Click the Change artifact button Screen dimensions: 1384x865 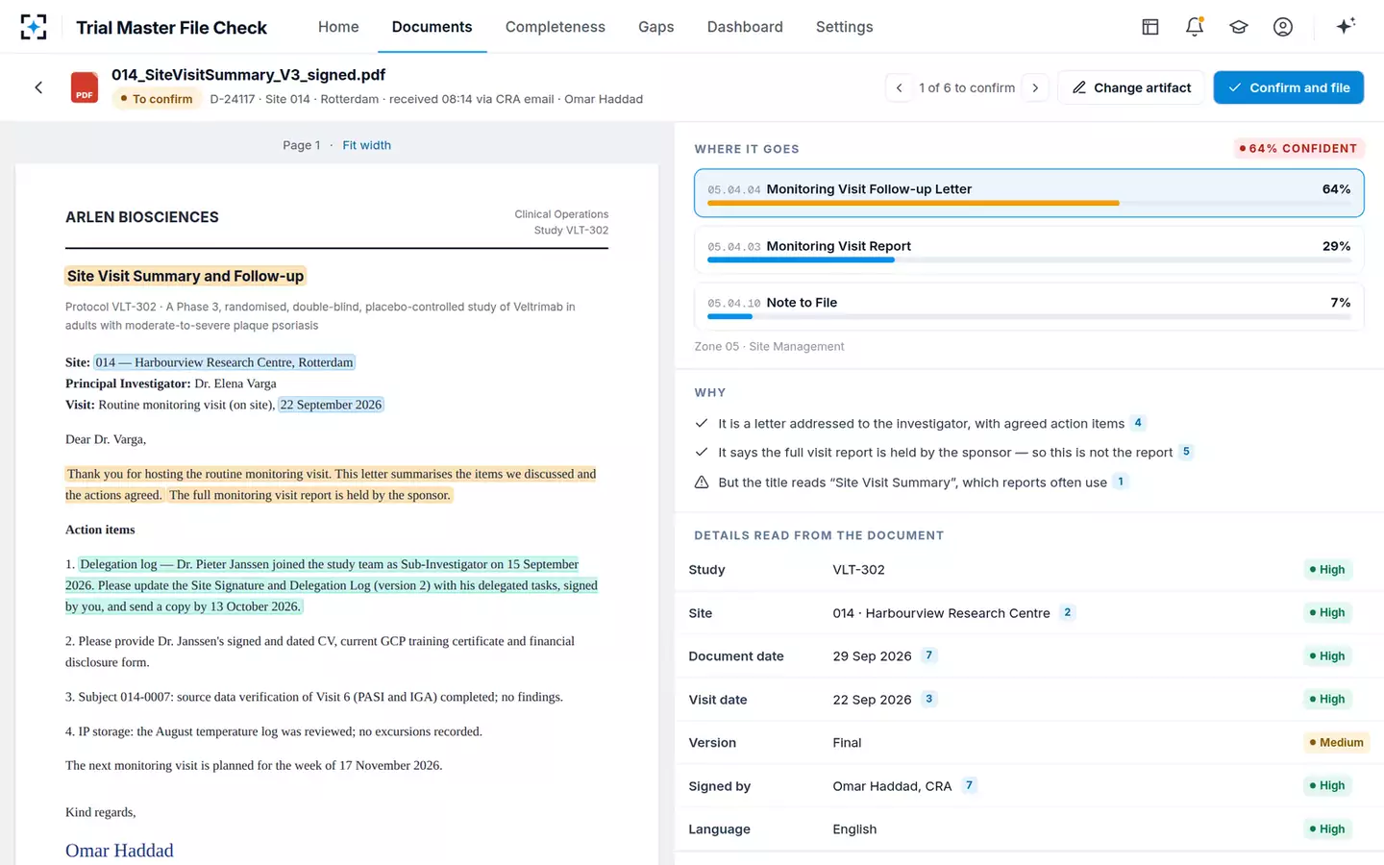click(1131, 87)
